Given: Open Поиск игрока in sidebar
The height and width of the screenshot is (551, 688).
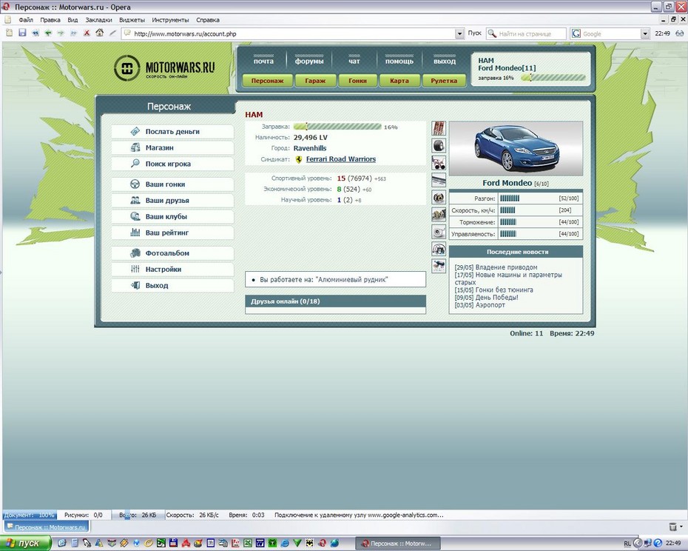Looking at the screenshot, I should (x=172, y=164).
